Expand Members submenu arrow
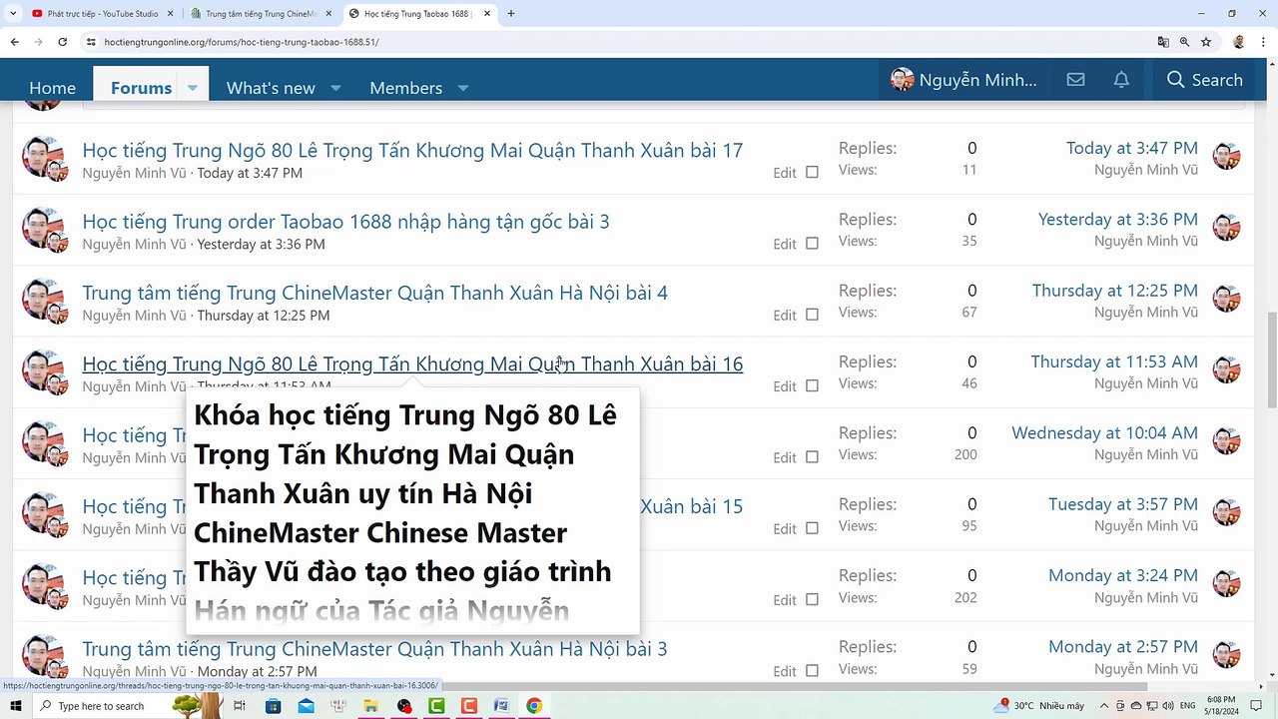This screenshot has height=719, width=1278. 463,88
